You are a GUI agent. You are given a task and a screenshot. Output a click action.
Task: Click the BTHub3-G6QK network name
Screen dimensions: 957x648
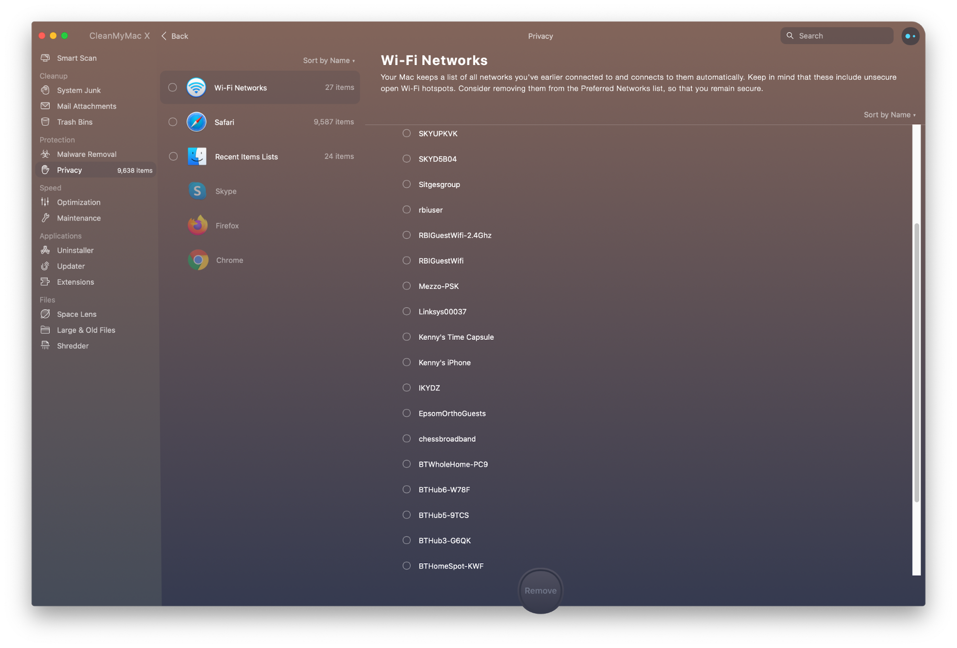point(445,541)
